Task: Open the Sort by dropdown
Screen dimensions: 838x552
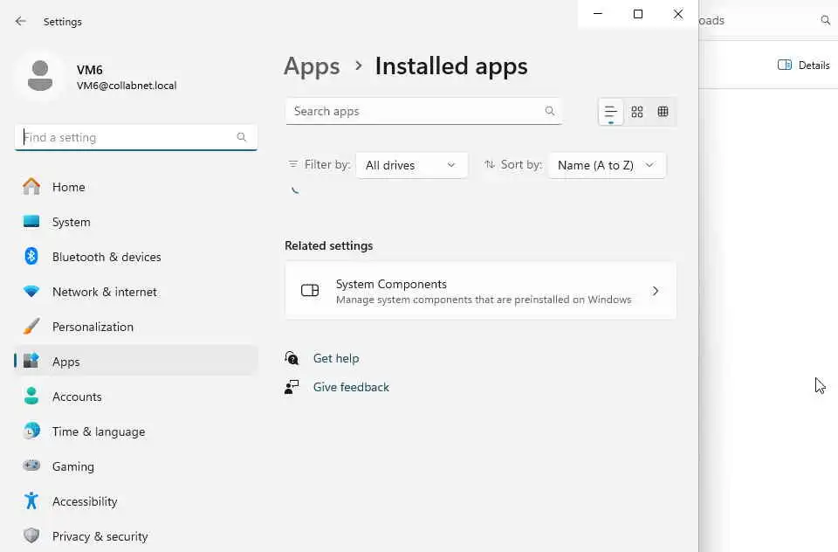Action: [606, 165]
